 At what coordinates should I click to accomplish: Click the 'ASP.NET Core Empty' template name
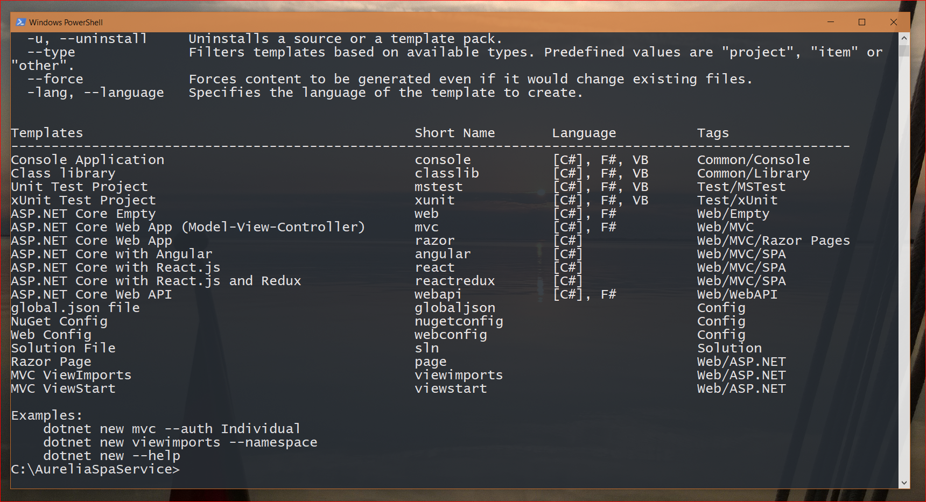83,214
